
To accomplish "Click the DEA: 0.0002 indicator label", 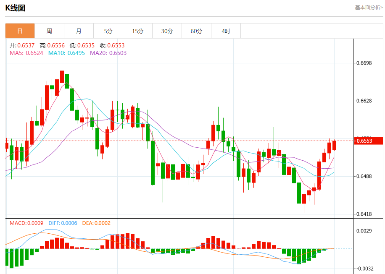I will coord(96,223).
